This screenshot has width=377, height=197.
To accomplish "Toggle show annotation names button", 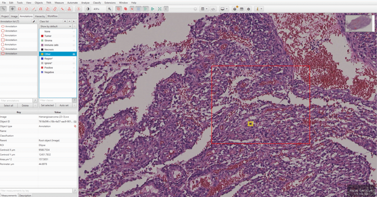I will point(132,8).
